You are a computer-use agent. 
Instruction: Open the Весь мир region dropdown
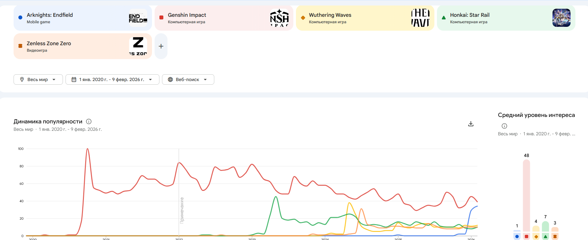(38, 79)
